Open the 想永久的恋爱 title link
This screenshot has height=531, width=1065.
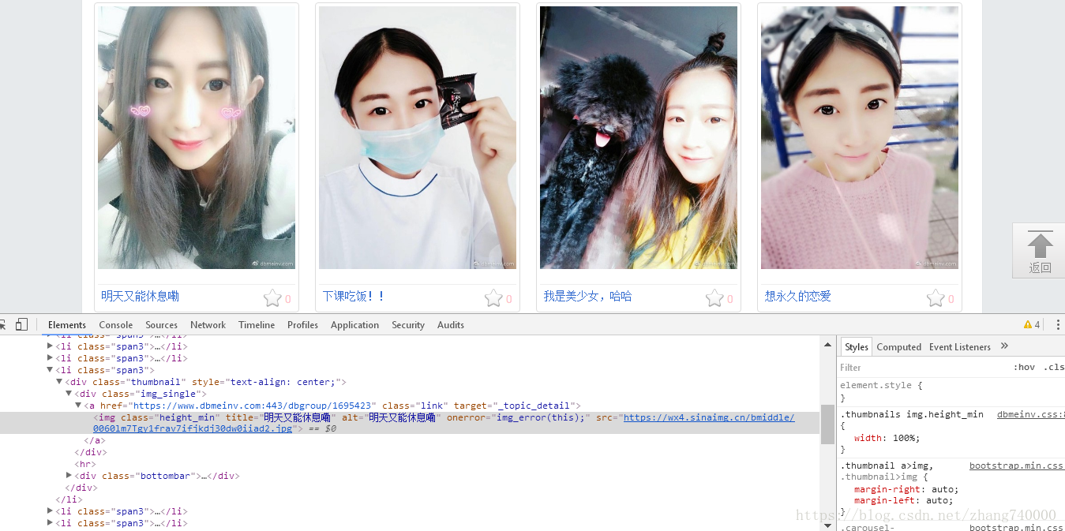[x=797, y=296]
